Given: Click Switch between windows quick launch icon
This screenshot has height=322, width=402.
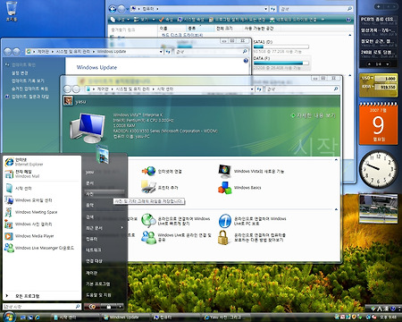Looking at the screenshot, I should (30, 318).
